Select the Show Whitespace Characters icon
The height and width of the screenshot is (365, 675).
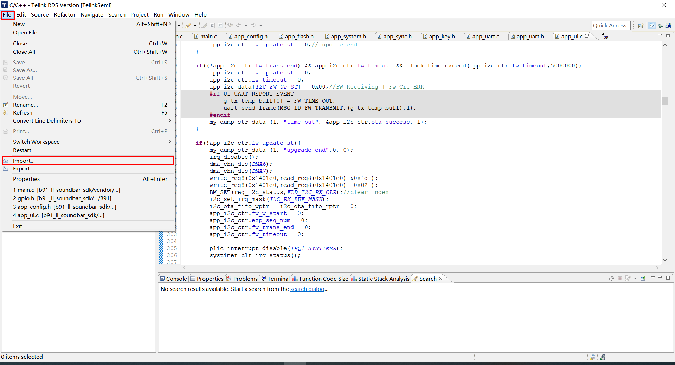[x=220, y=25]
